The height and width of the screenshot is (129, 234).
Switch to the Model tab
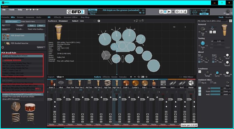pyautogui.click(x=228, y=17)
